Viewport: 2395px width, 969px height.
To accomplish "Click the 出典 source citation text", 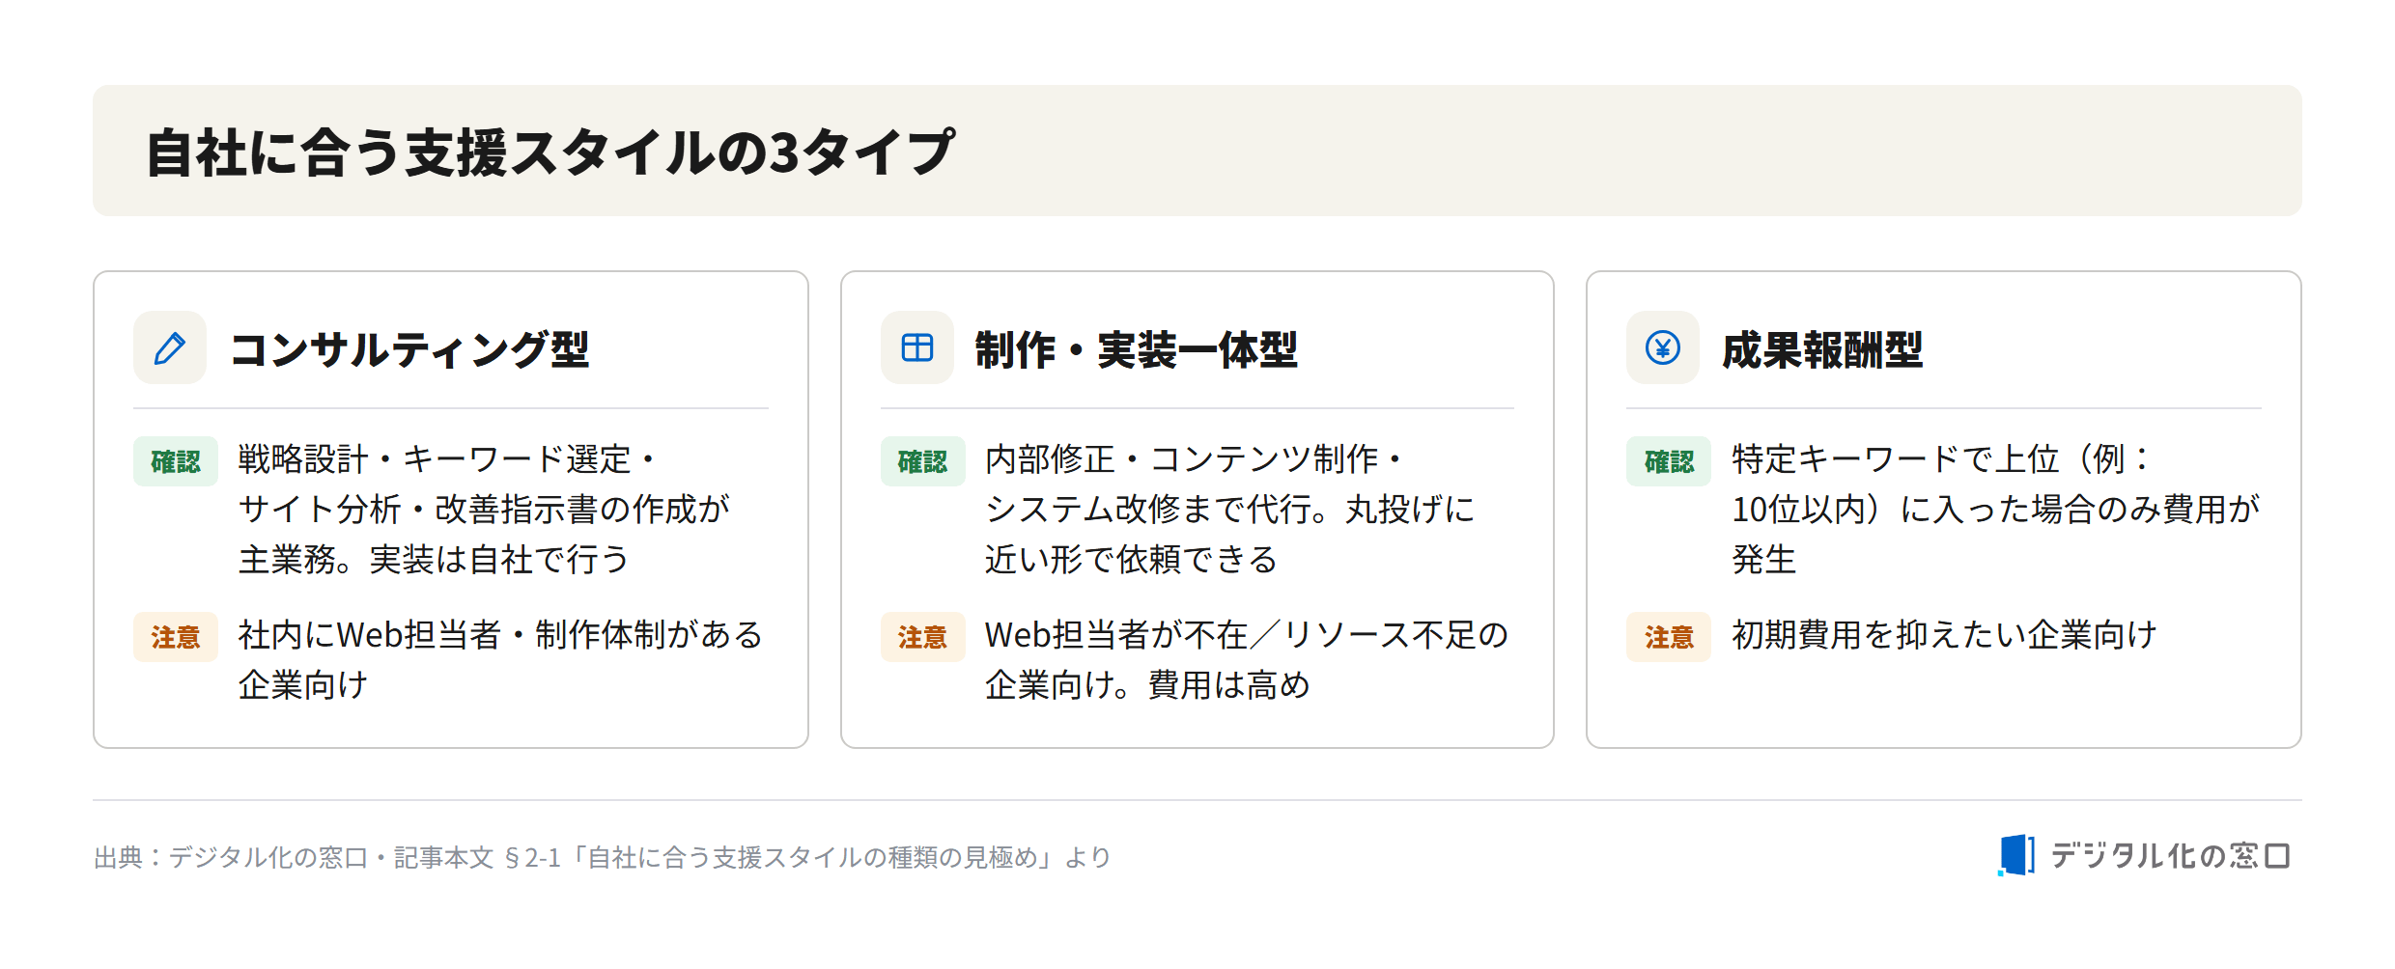I will point(603,857).
